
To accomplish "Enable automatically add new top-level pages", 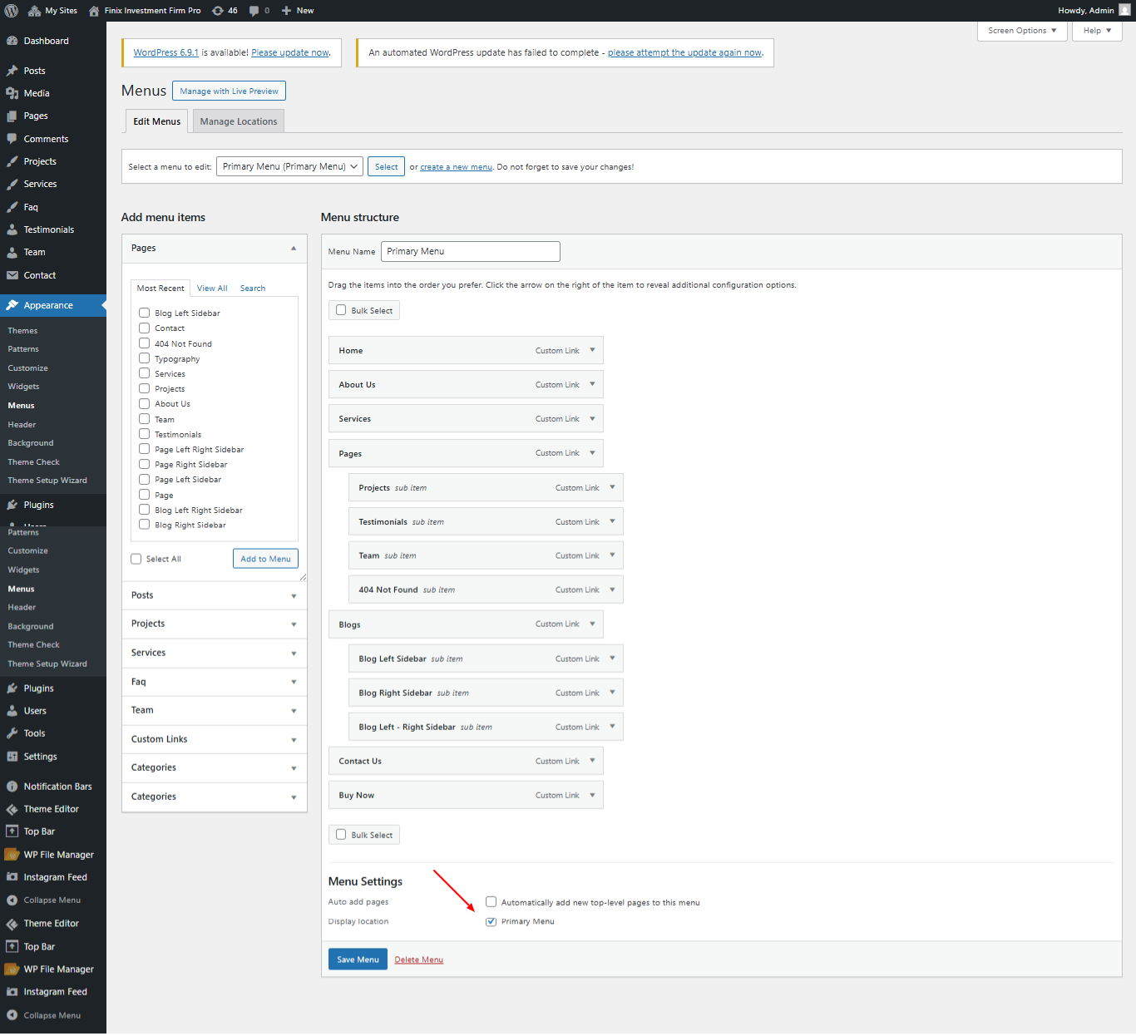I will pos(491,902).
